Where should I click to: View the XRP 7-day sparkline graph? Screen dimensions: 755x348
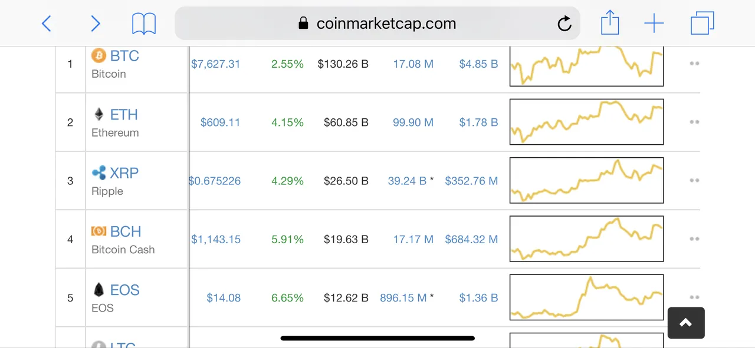pyautogui.click(x=587, y=180)
